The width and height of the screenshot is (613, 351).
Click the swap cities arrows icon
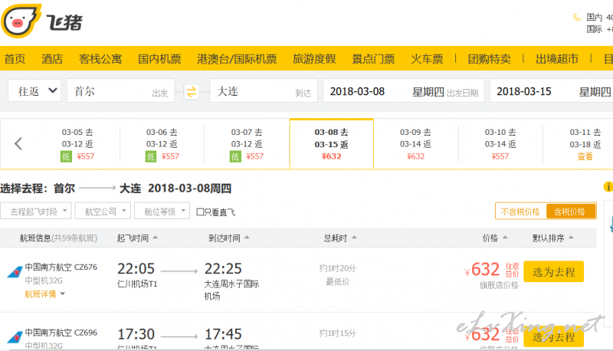click(x=192, y=92)
